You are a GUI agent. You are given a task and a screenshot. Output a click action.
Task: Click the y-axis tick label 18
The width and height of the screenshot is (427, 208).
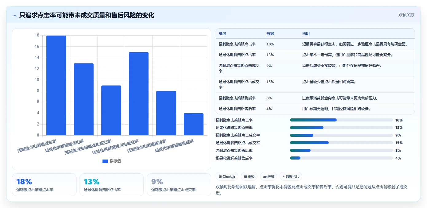pos(37,35)
